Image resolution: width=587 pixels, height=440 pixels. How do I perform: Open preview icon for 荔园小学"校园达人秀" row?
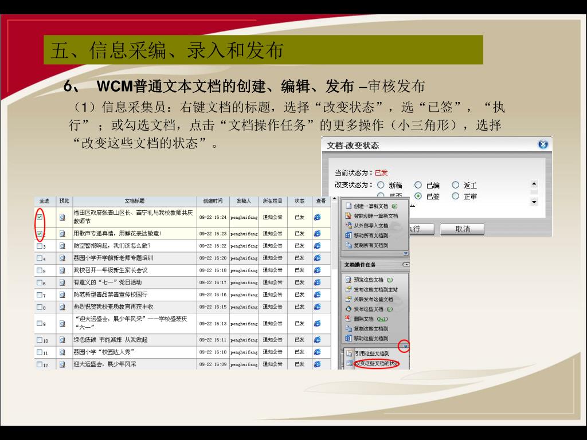[x=62, y=352]
